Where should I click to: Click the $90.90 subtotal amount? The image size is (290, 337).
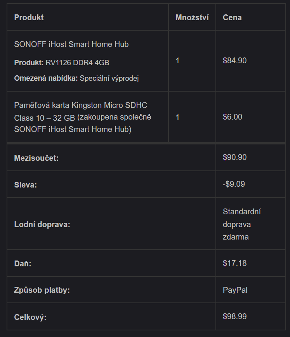coord(234,157)
